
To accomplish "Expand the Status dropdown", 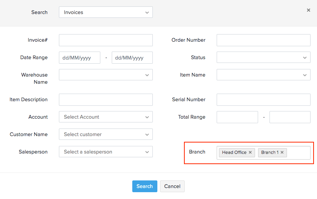I will coord(263,58).
